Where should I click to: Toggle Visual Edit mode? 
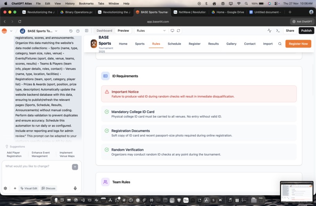(x=29, y=188)
